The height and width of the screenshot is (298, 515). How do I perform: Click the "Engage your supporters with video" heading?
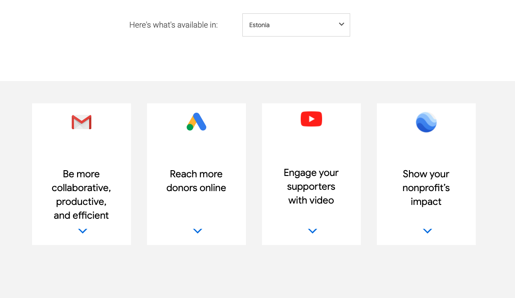[311, 186]
